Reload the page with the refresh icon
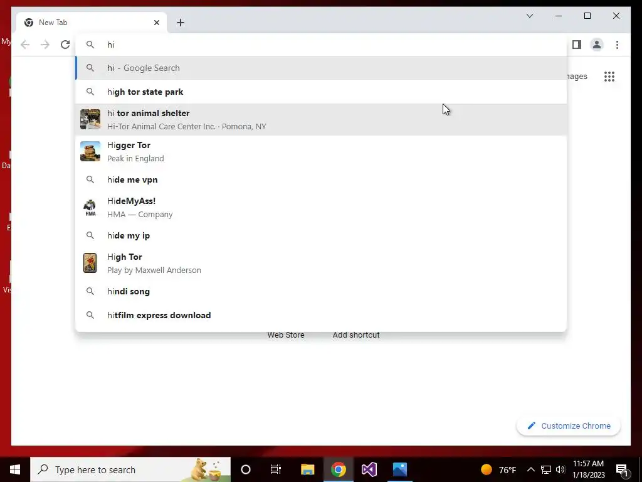 coord(65,45)
